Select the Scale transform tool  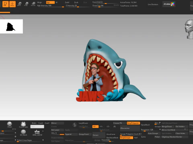(26, 4)
